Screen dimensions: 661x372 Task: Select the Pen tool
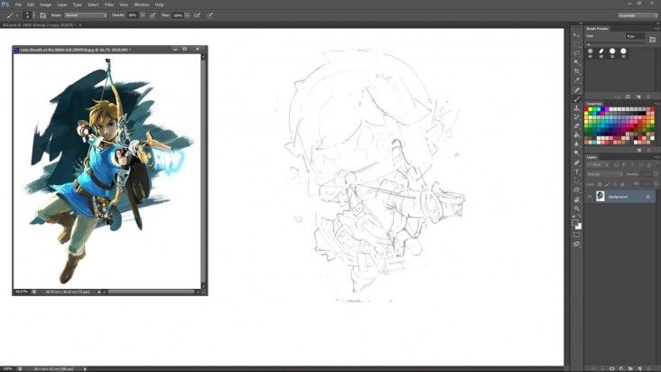coord(577,163)
